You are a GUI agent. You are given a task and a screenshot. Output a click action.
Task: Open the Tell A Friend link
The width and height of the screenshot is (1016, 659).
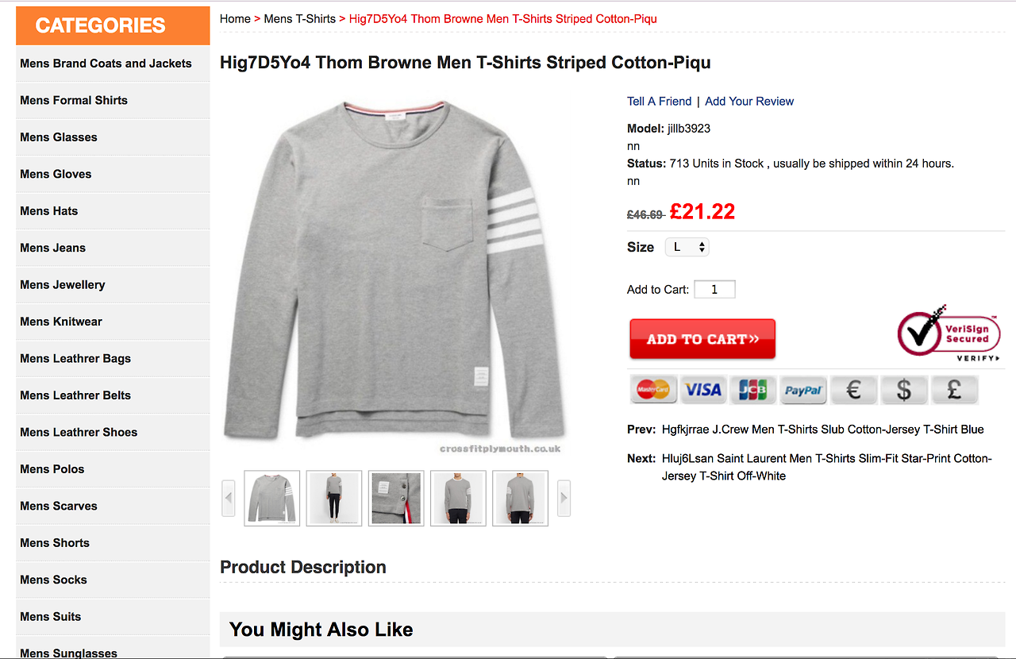pyautogui.click(x=659, y=101)
